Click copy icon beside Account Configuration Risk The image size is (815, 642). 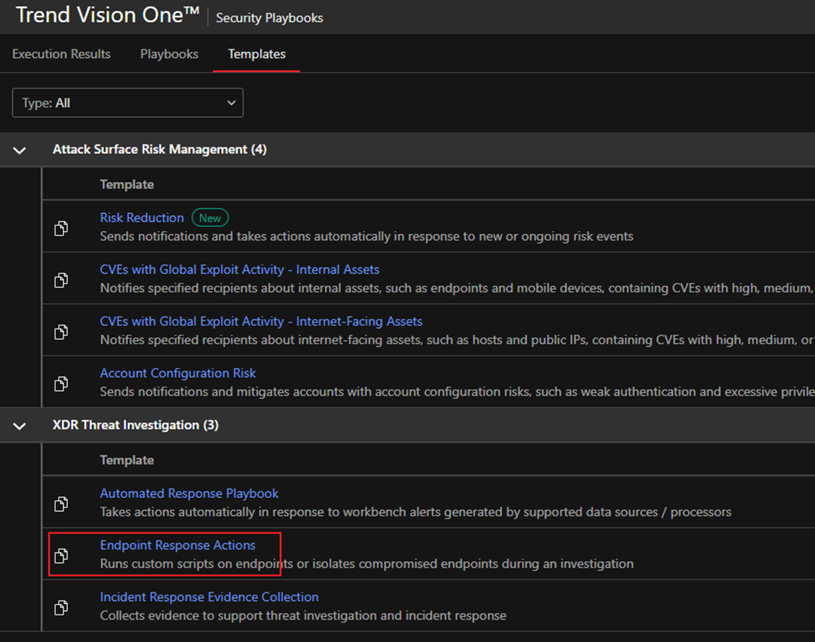click(61, 384)
